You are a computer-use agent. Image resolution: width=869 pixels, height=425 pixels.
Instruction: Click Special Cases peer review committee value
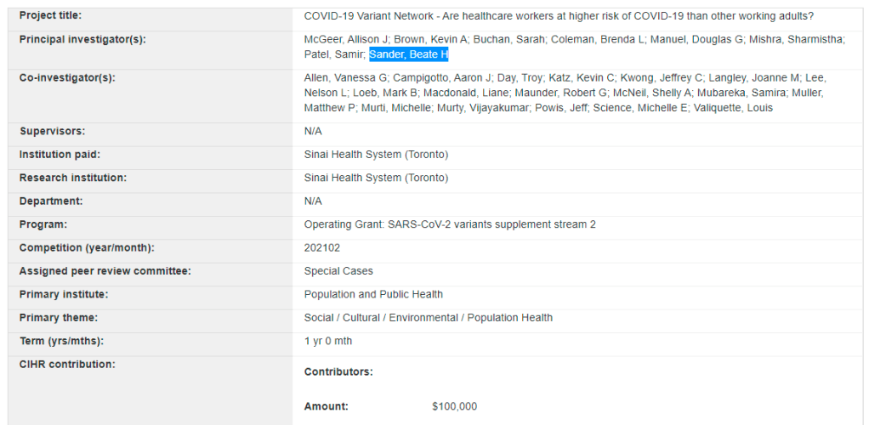(x=338, y=271)
